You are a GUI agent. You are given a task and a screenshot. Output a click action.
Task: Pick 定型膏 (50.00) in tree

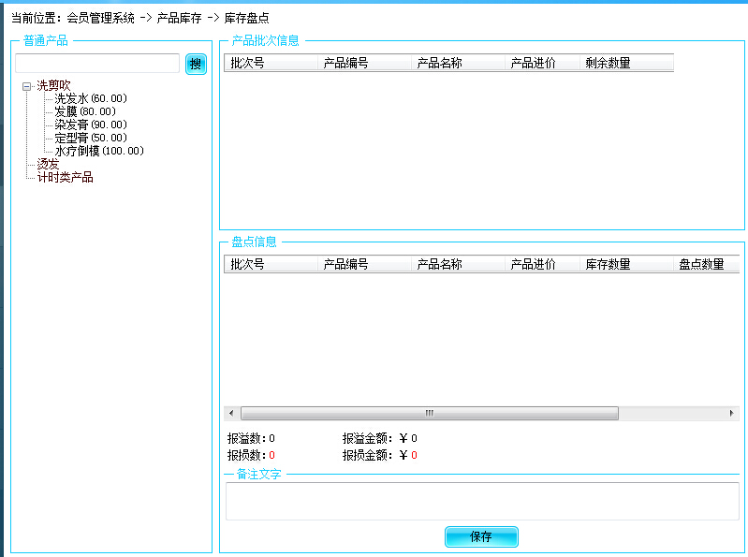point(90,138)
